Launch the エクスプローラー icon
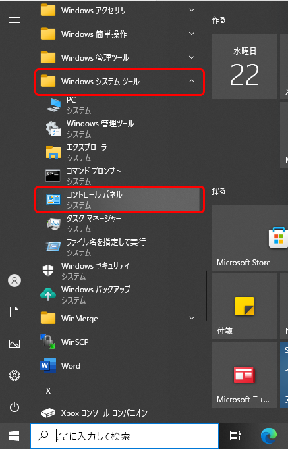 tap(53, 152)
